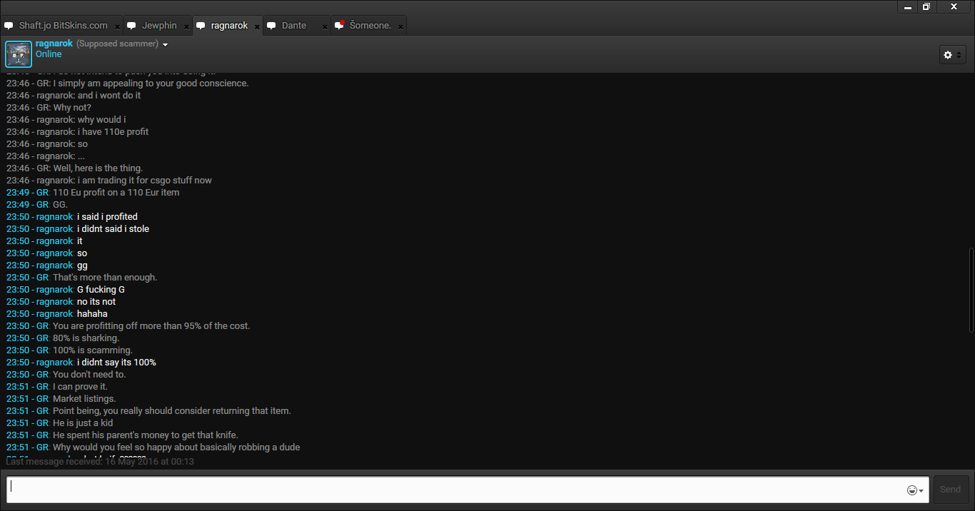The image size is (975, 511).
Task: Select the Shaft.jo BitSkins.com tab
Action: 63,26
